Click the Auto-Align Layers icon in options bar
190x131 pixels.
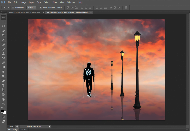(x=126, y=8)
